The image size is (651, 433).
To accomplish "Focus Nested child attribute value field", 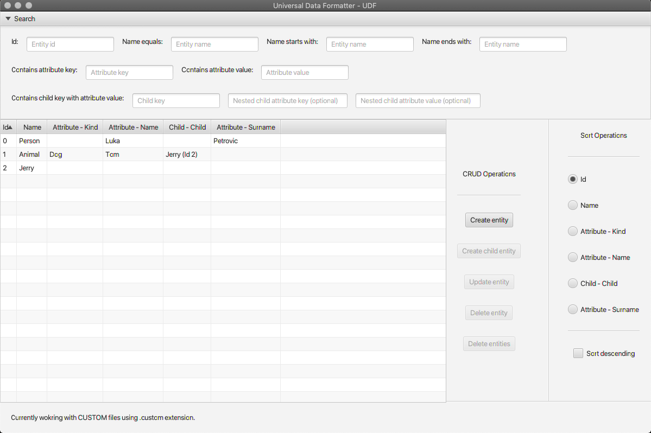I will click(x=418, y=101).
